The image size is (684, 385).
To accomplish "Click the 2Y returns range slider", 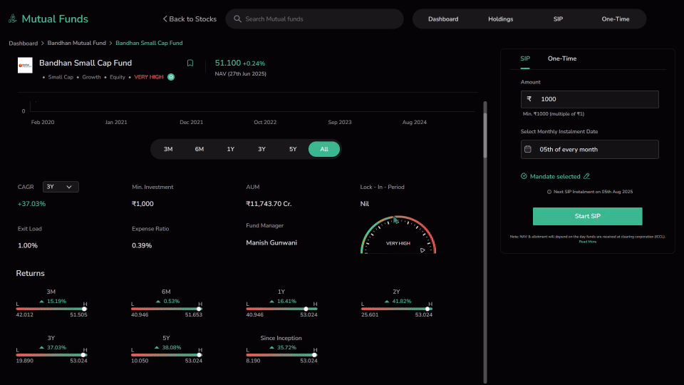I will pos(397,309).
